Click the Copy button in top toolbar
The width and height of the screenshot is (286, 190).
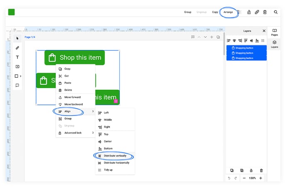tap(215, 12)
